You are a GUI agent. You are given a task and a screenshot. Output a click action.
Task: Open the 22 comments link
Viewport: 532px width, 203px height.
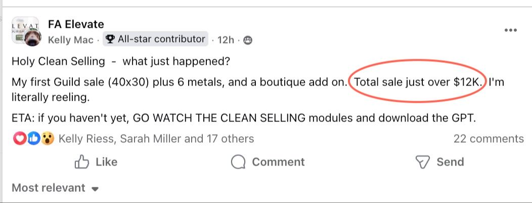coord(488,139)
